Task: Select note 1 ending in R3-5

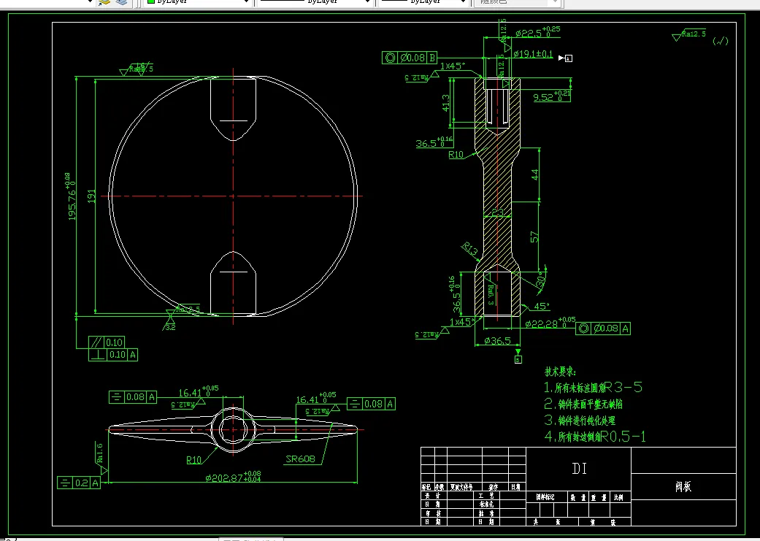Action: pos(594,388)
